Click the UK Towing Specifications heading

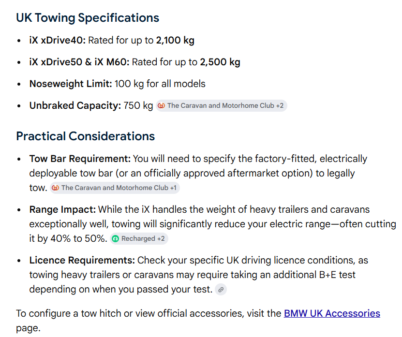pos(88,18)
